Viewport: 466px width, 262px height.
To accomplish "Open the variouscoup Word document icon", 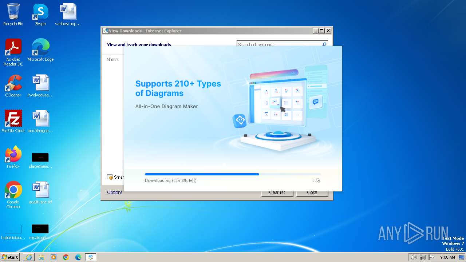I will tap(68, 15).
